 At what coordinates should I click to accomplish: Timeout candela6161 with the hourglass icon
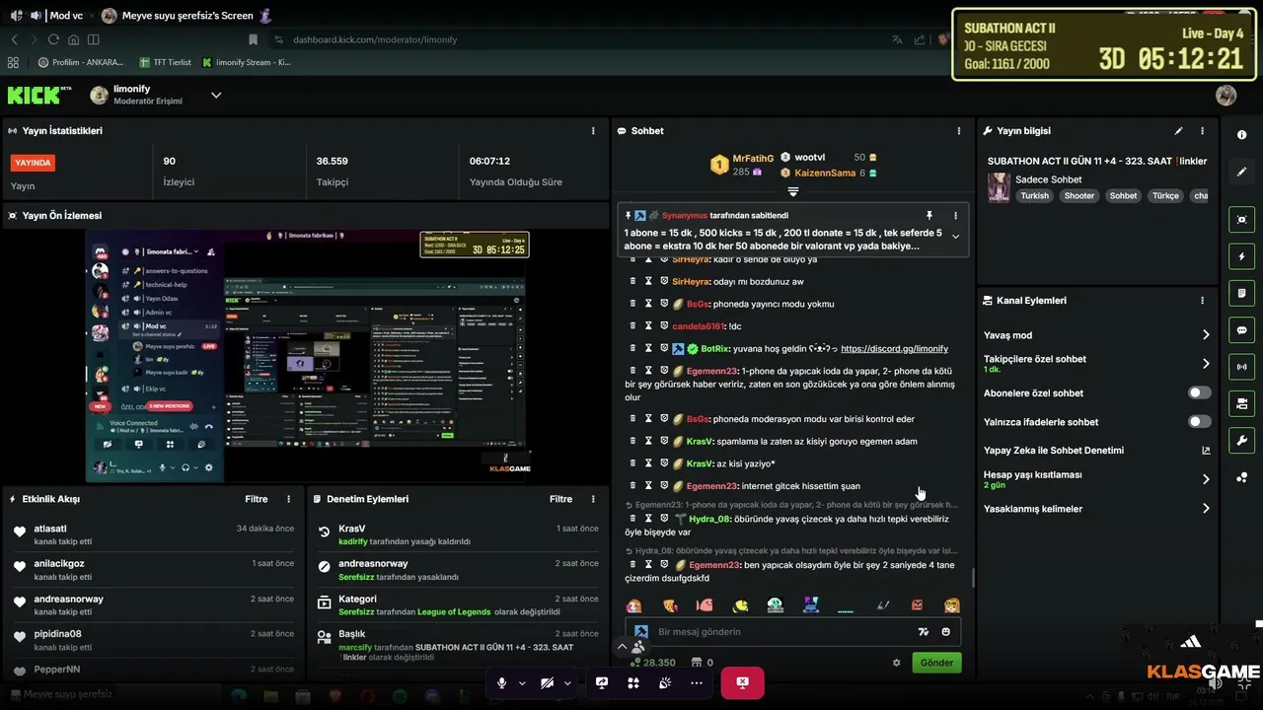tap(648, 325)
